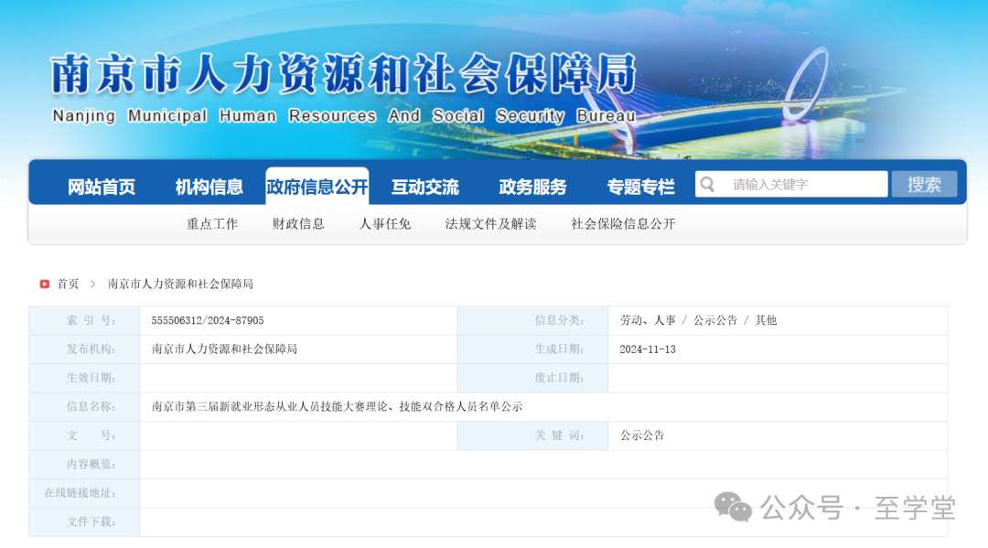
Task: Click the 南京市人力资源和社会保障局 breadcrumb link
Action: pyautogui.click(x=180, y=285)
